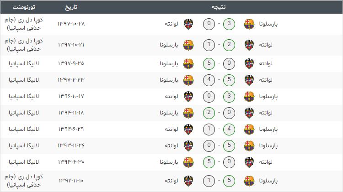The image size is (343, 192).
Task: Click the تاریخ column header
Action: [71, 7]
